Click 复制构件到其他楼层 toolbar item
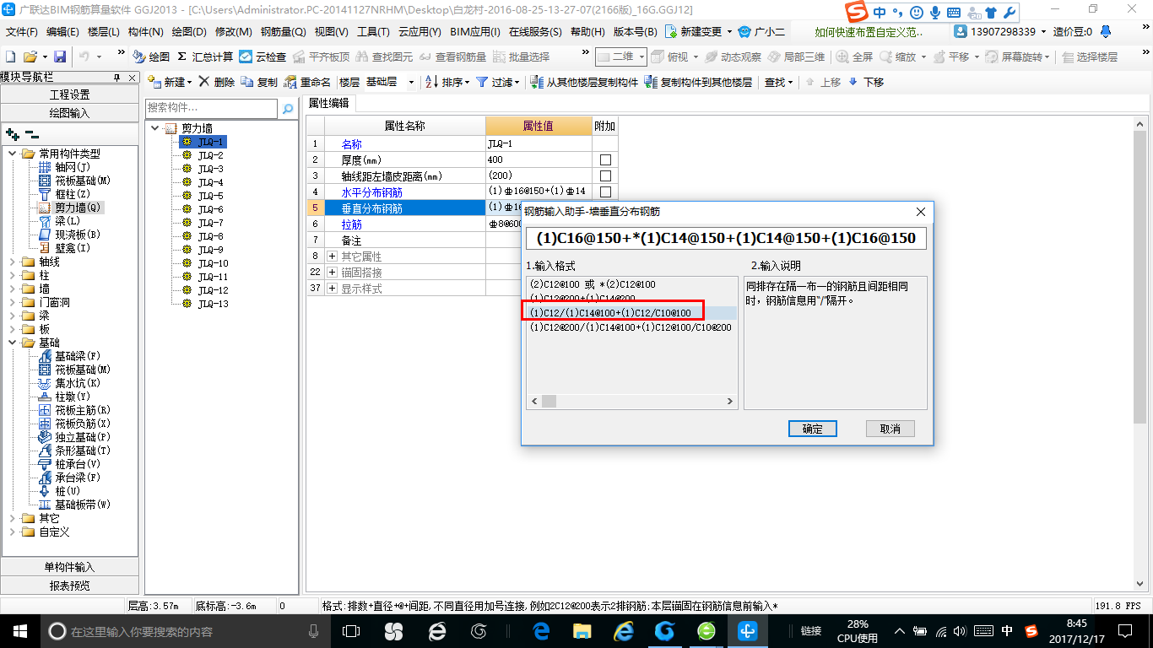1153x648 pixels. 698,82
